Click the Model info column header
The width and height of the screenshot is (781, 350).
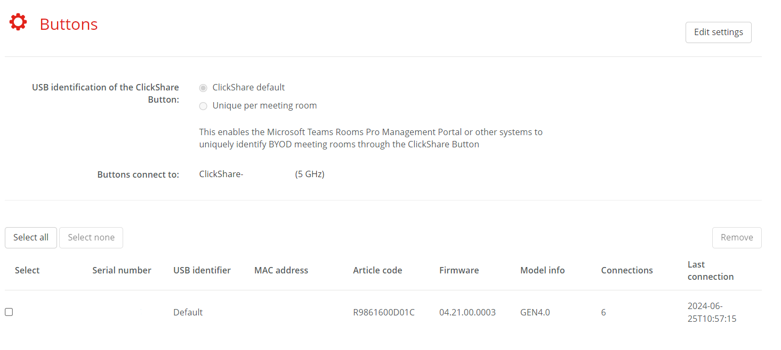(x=542, y=270)
